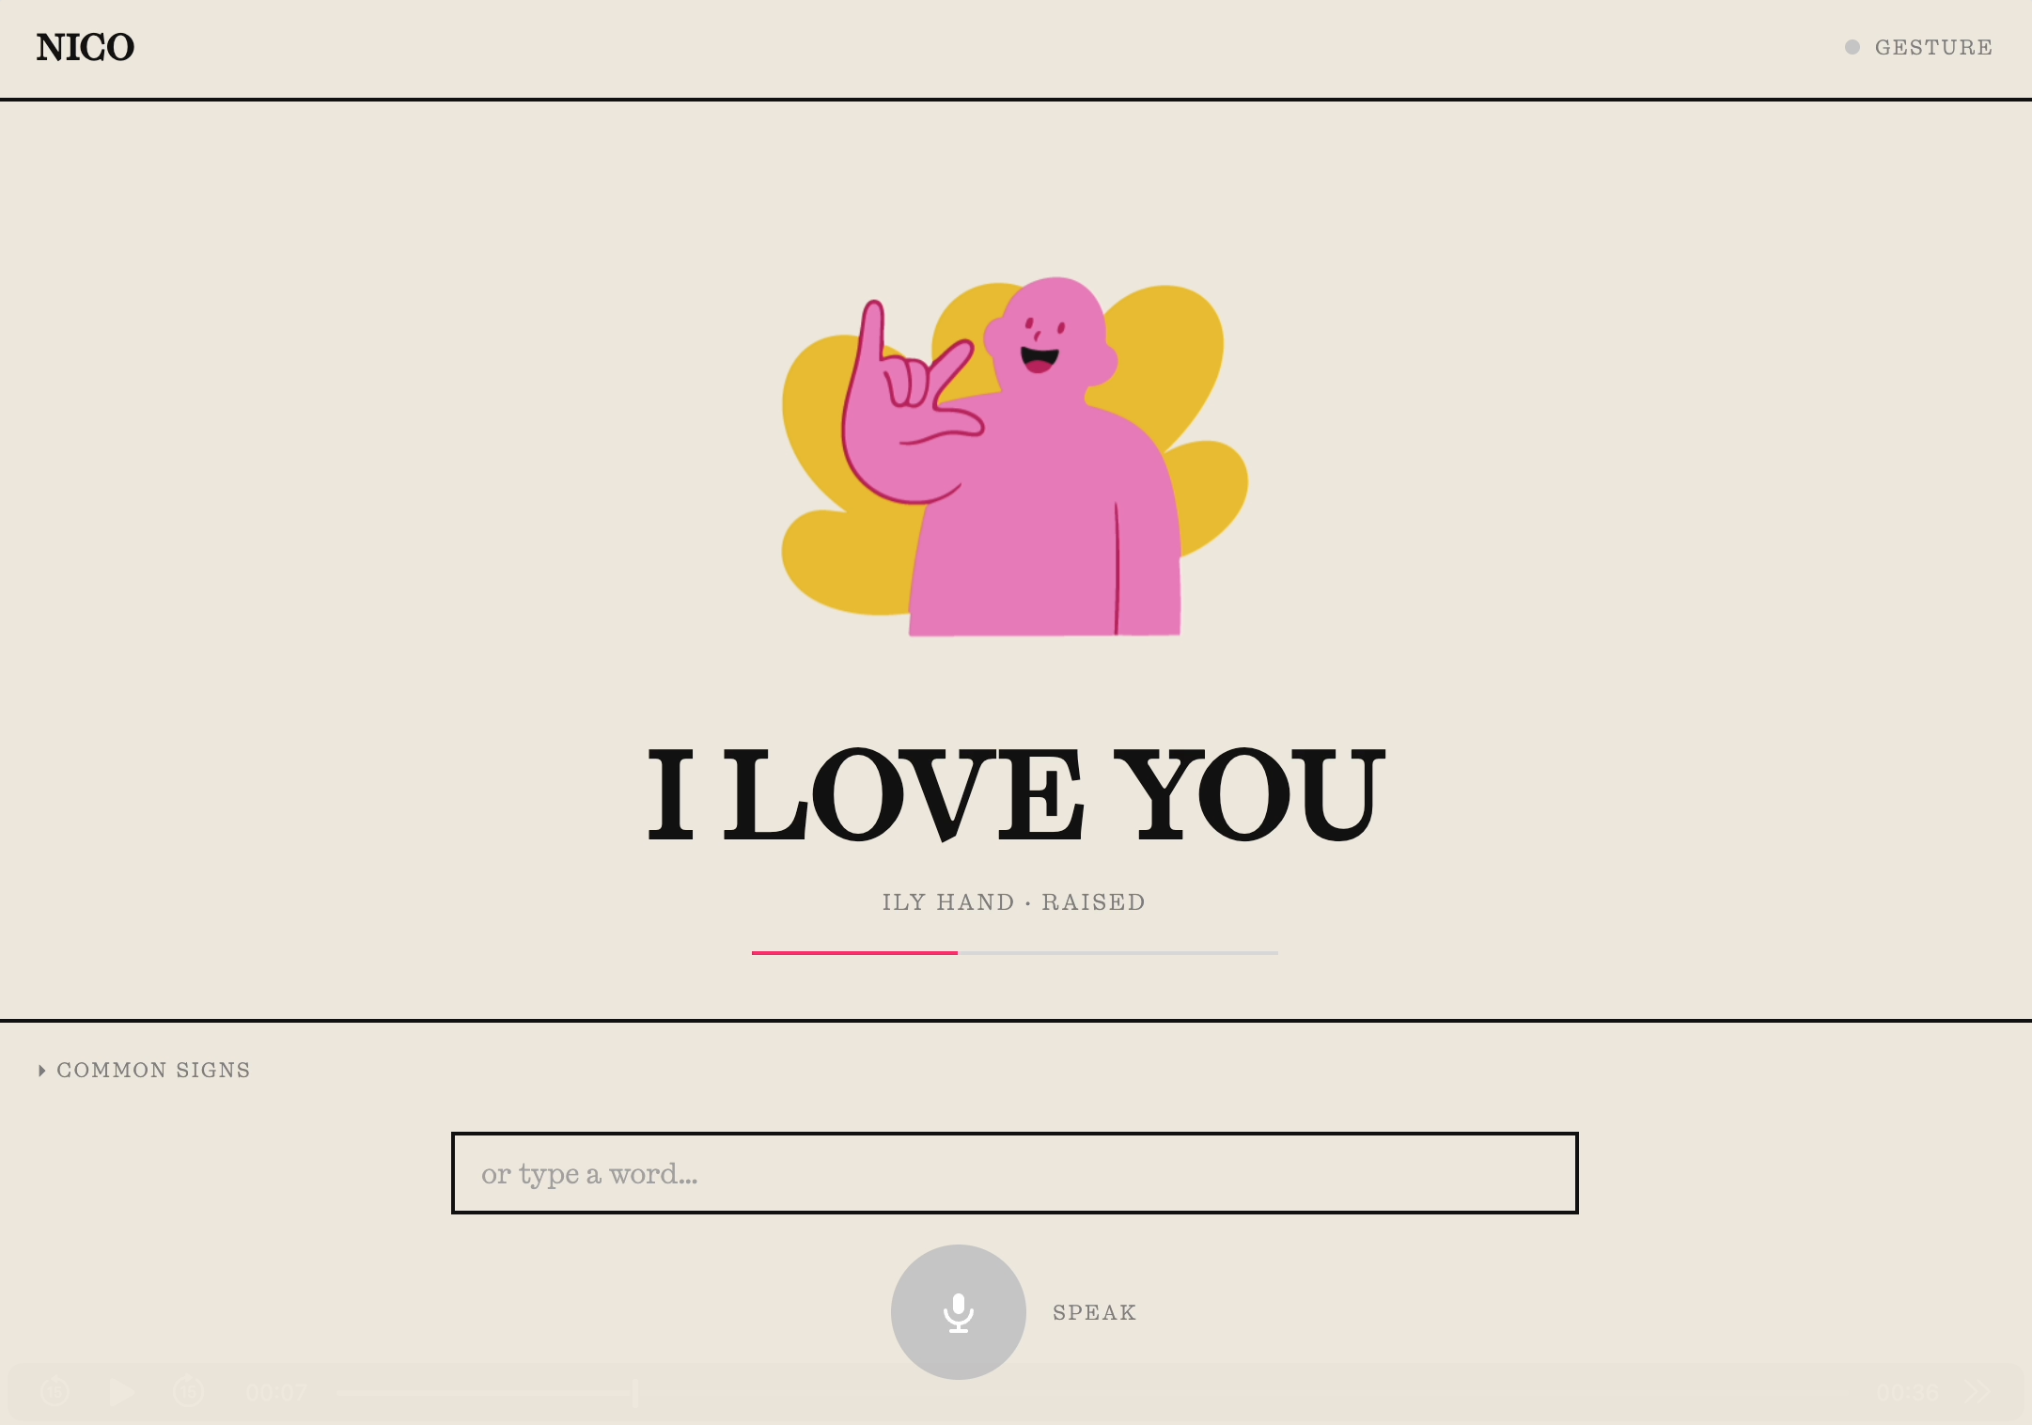This screenshot has height=1425, width=2032.
Task: Expand the Common Signs section
Action: coord(144,1070)
